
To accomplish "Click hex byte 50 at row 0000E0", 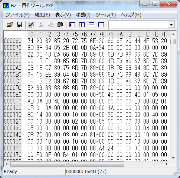I will click(x=102, y=95).
